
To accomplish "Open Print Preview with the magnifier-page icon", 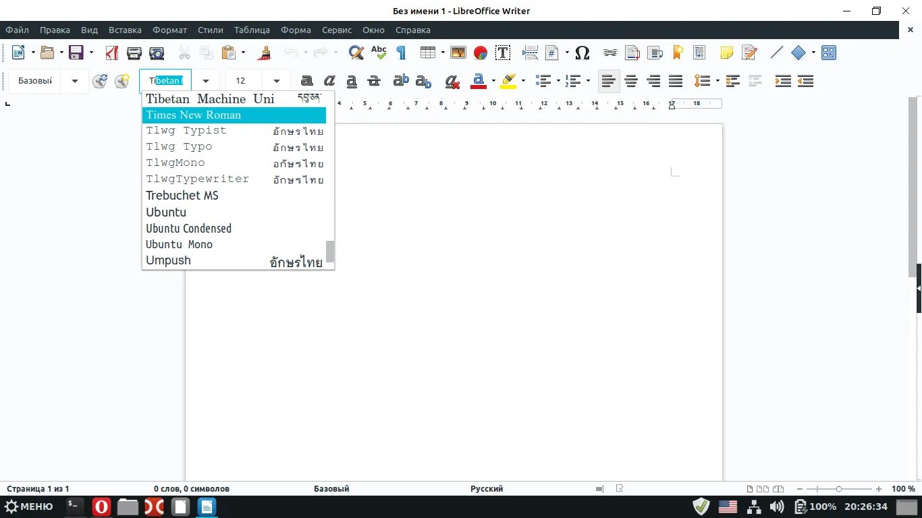I will tap(157, 53).
